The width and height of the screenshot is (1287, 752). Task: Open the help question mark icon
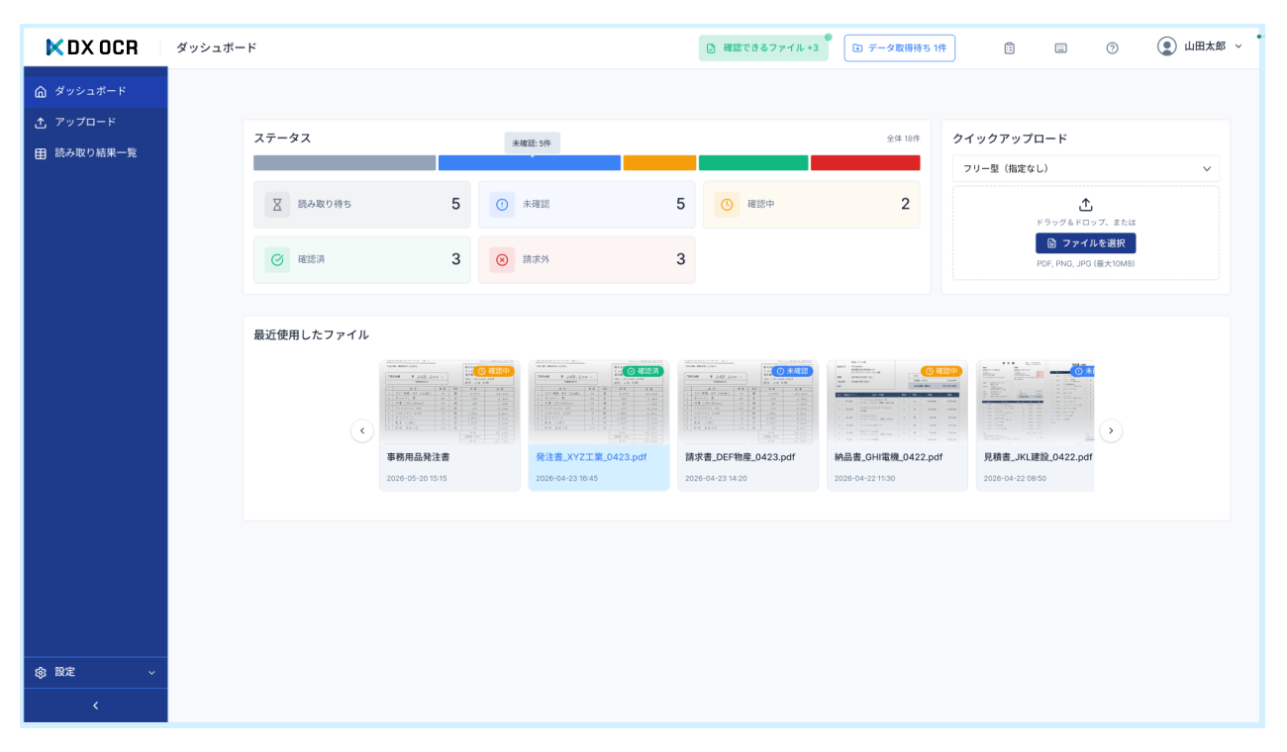pyautogui.click(x=1112, y=47)
